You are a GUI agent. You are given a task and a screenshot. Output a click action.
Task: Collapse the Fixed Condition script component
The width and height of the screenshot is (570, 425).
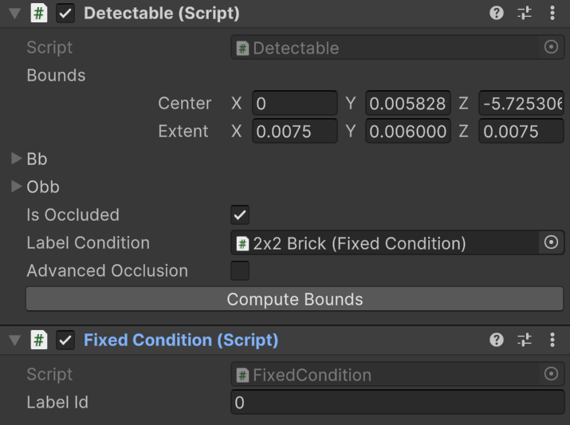click(15, 340)
